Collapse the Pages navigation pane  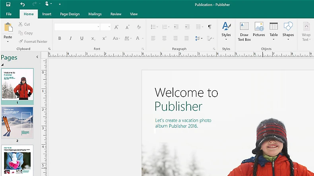point(37,57)
